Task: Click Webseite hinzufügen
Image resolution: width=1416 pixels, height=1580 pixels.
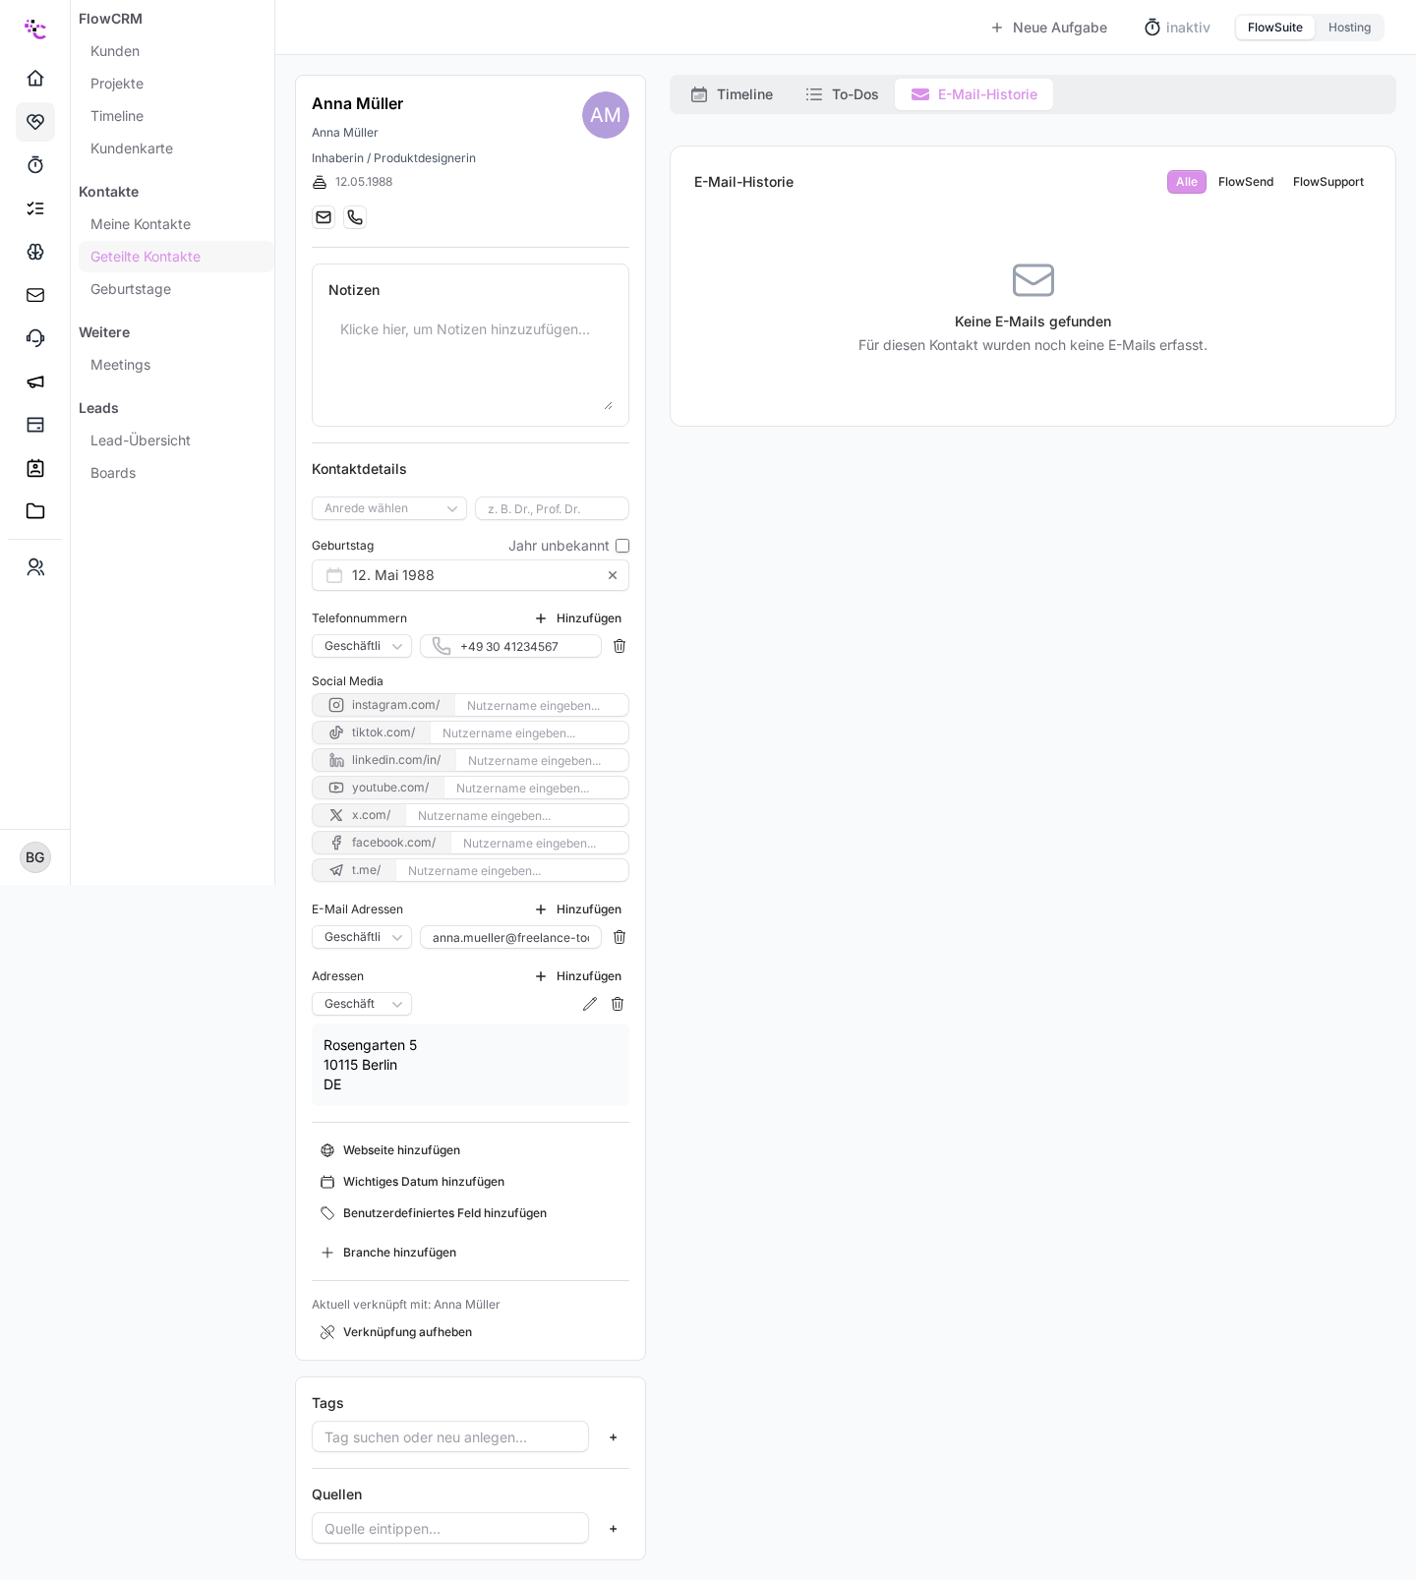Action: (390, 1150)
